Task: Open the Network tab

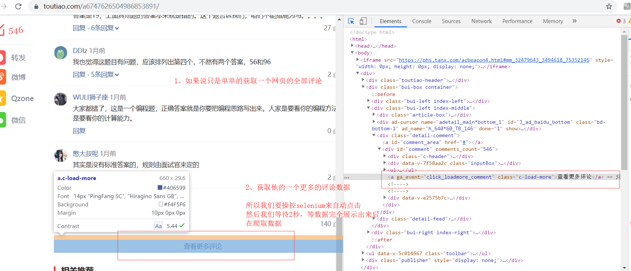Action: click(481, 21)
